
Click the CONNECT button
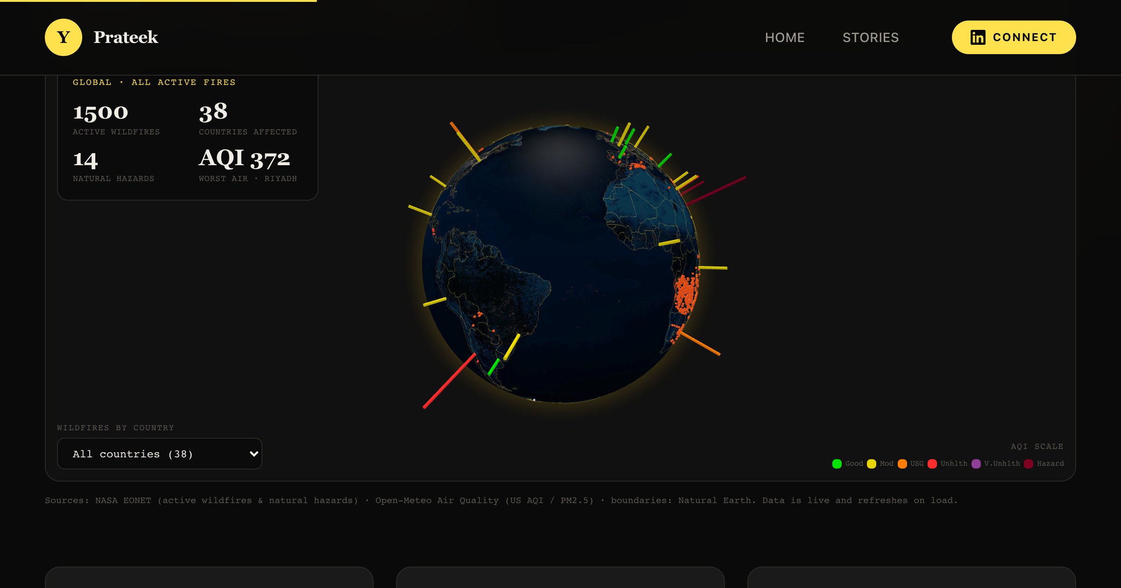[1014, 37]
